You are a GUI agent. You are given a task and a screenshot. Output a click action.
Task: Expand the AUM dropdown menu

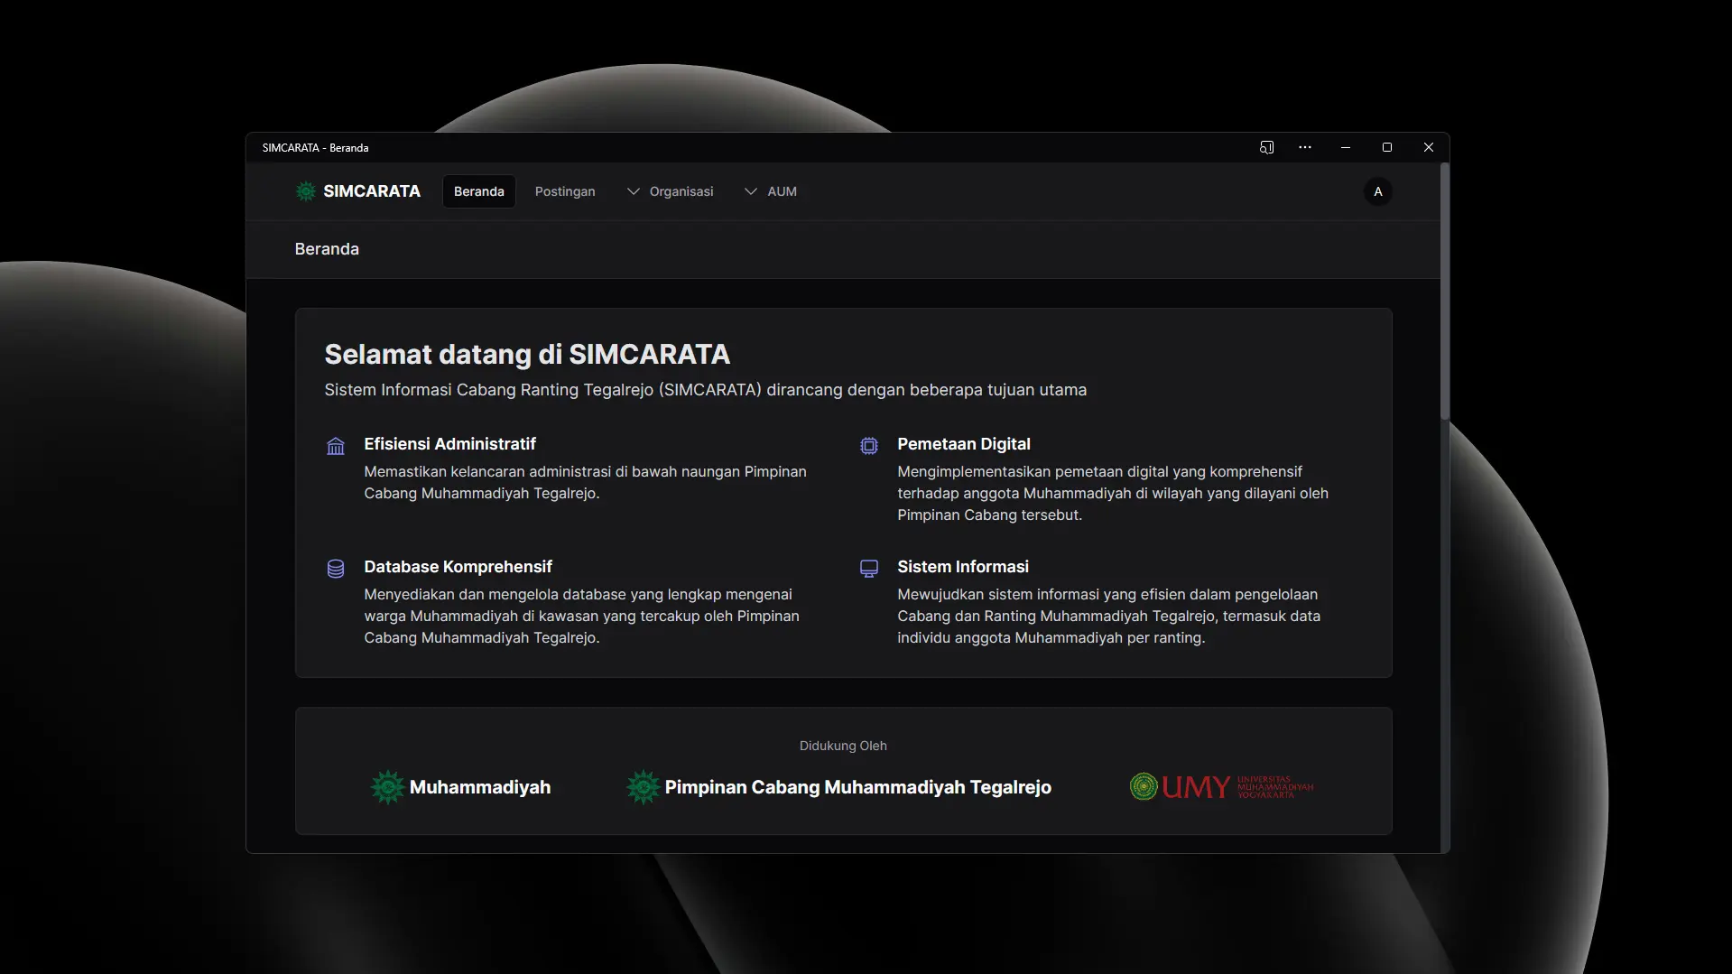(770, 191)
